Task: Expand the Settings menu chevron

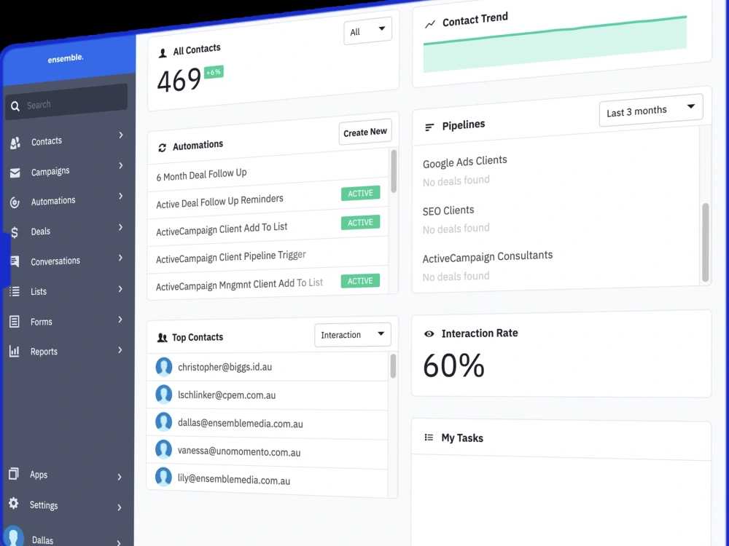Action: 120,507
